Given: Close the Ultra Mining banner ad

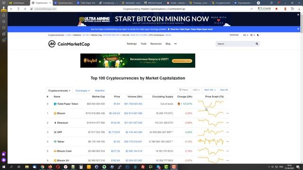Looking at the screenshot, I should click(x=298, y=15).
